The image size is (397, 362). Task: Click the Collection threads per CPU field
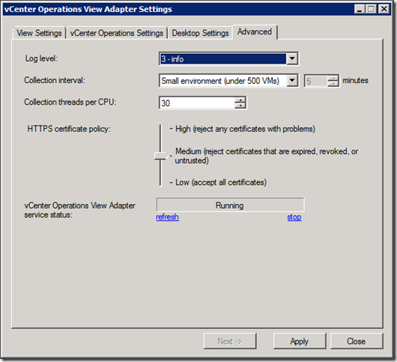(x=198, y=103)
